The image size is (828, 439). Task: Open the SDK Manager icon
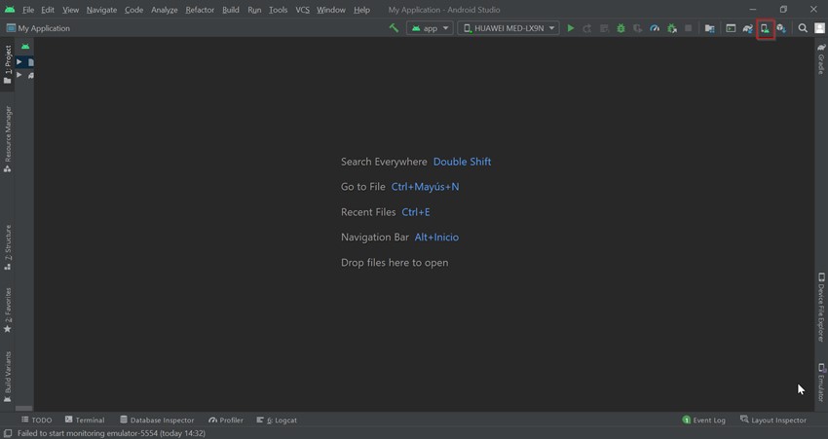coord(781,28)
